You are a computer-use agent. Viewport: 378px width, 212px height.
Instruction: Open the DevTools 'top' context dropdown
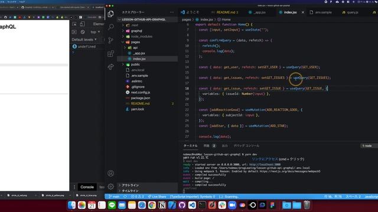[x=95, y=32]
